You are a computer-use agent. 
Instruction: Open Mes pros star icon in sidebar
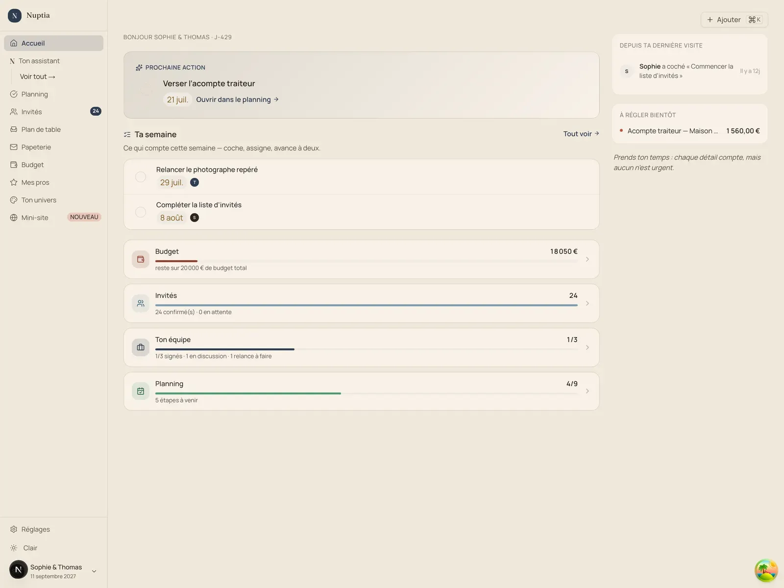[x=14, y=182]
